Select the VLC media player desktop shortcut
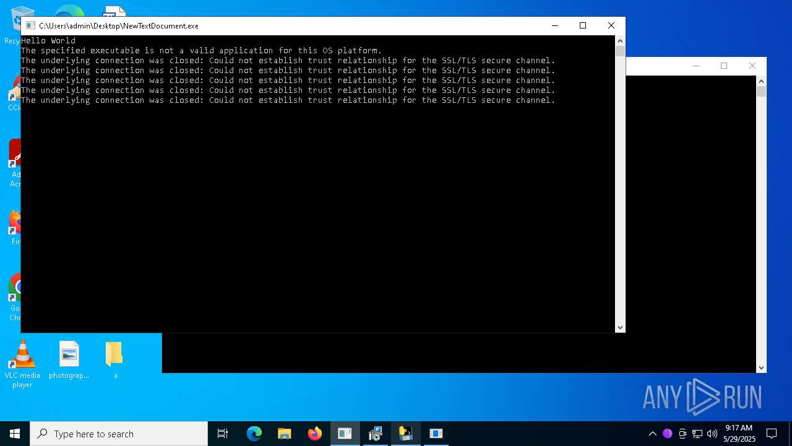 click(x=22, y=364)
